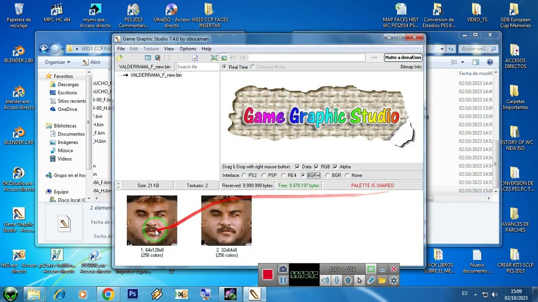Select the 64x128x8 texture thumbnail
The image size is (538, 302).
(x=152, y=221)
